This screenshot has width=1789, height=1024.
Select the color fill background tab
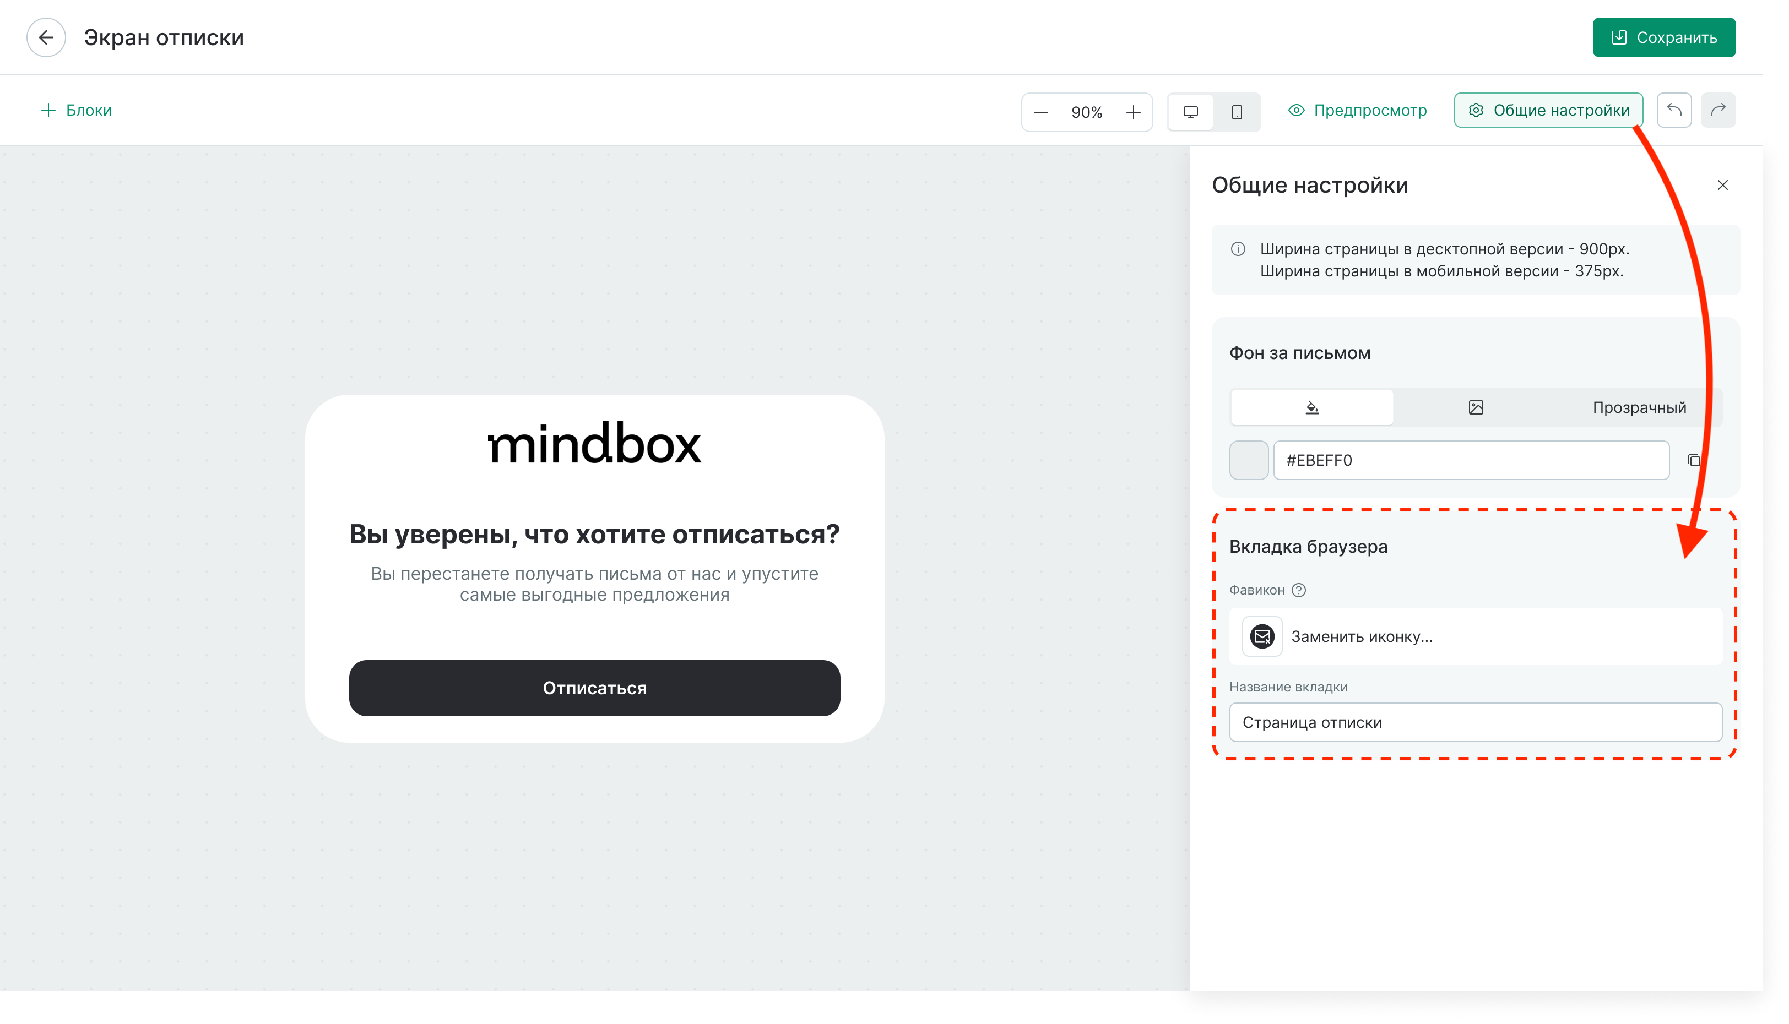click(1311, 407)
